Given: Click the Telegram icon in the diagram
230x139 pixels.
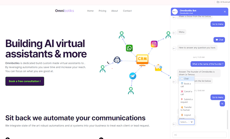Looking at the screenshot, I should pos(133,76).
